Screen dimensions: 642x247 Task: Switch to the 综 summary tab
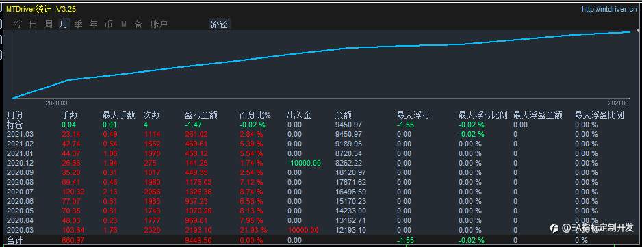pyautogui.click(x=18, y=24)
